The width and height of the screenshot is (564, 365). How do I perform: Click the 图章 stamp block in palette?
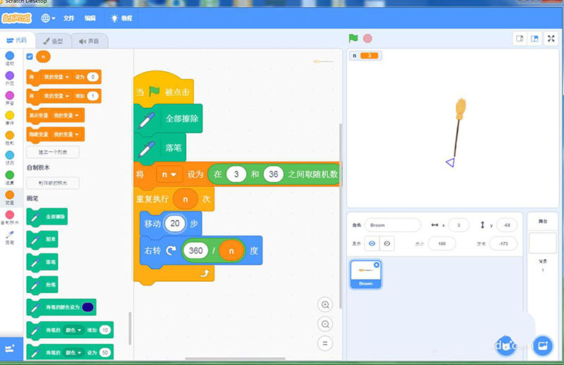[42, 240]
